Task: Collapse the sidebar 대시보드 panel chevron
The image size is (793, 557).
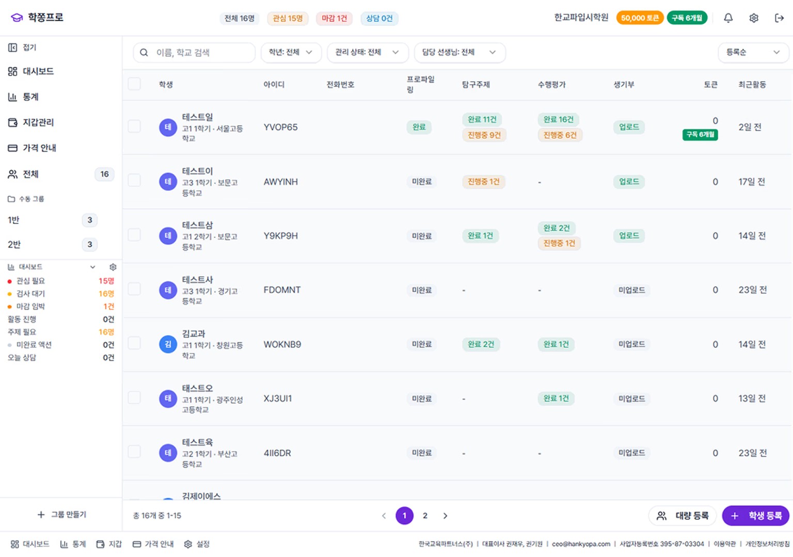Action: click(92, 267)
